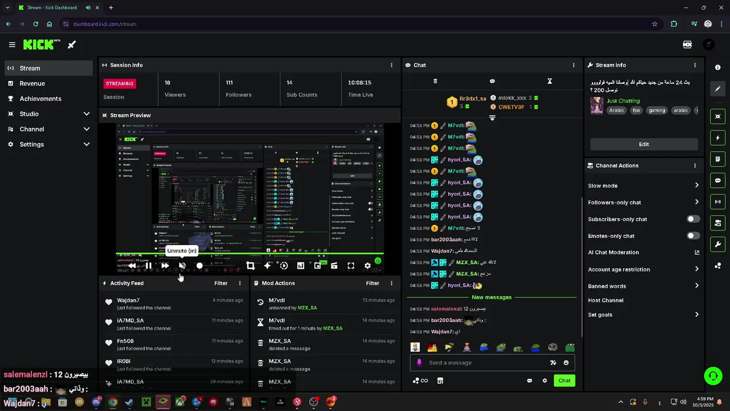
Task: Open Banned words settings arrow
Action: [697, 286]
